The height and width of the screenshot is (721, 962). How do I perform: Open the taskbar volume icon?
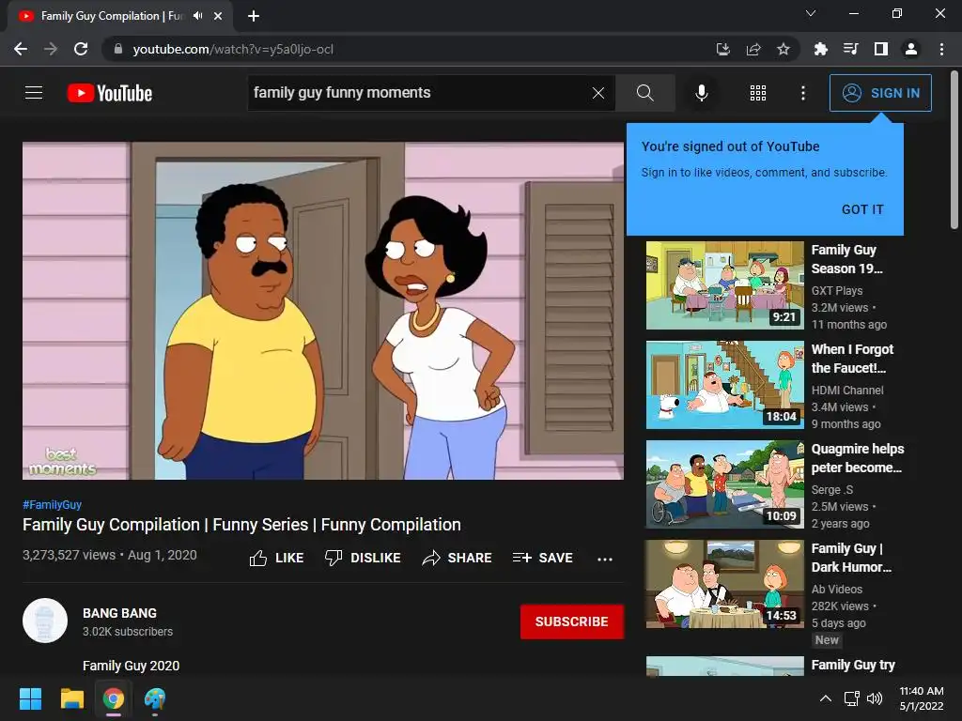coord(875,698)
